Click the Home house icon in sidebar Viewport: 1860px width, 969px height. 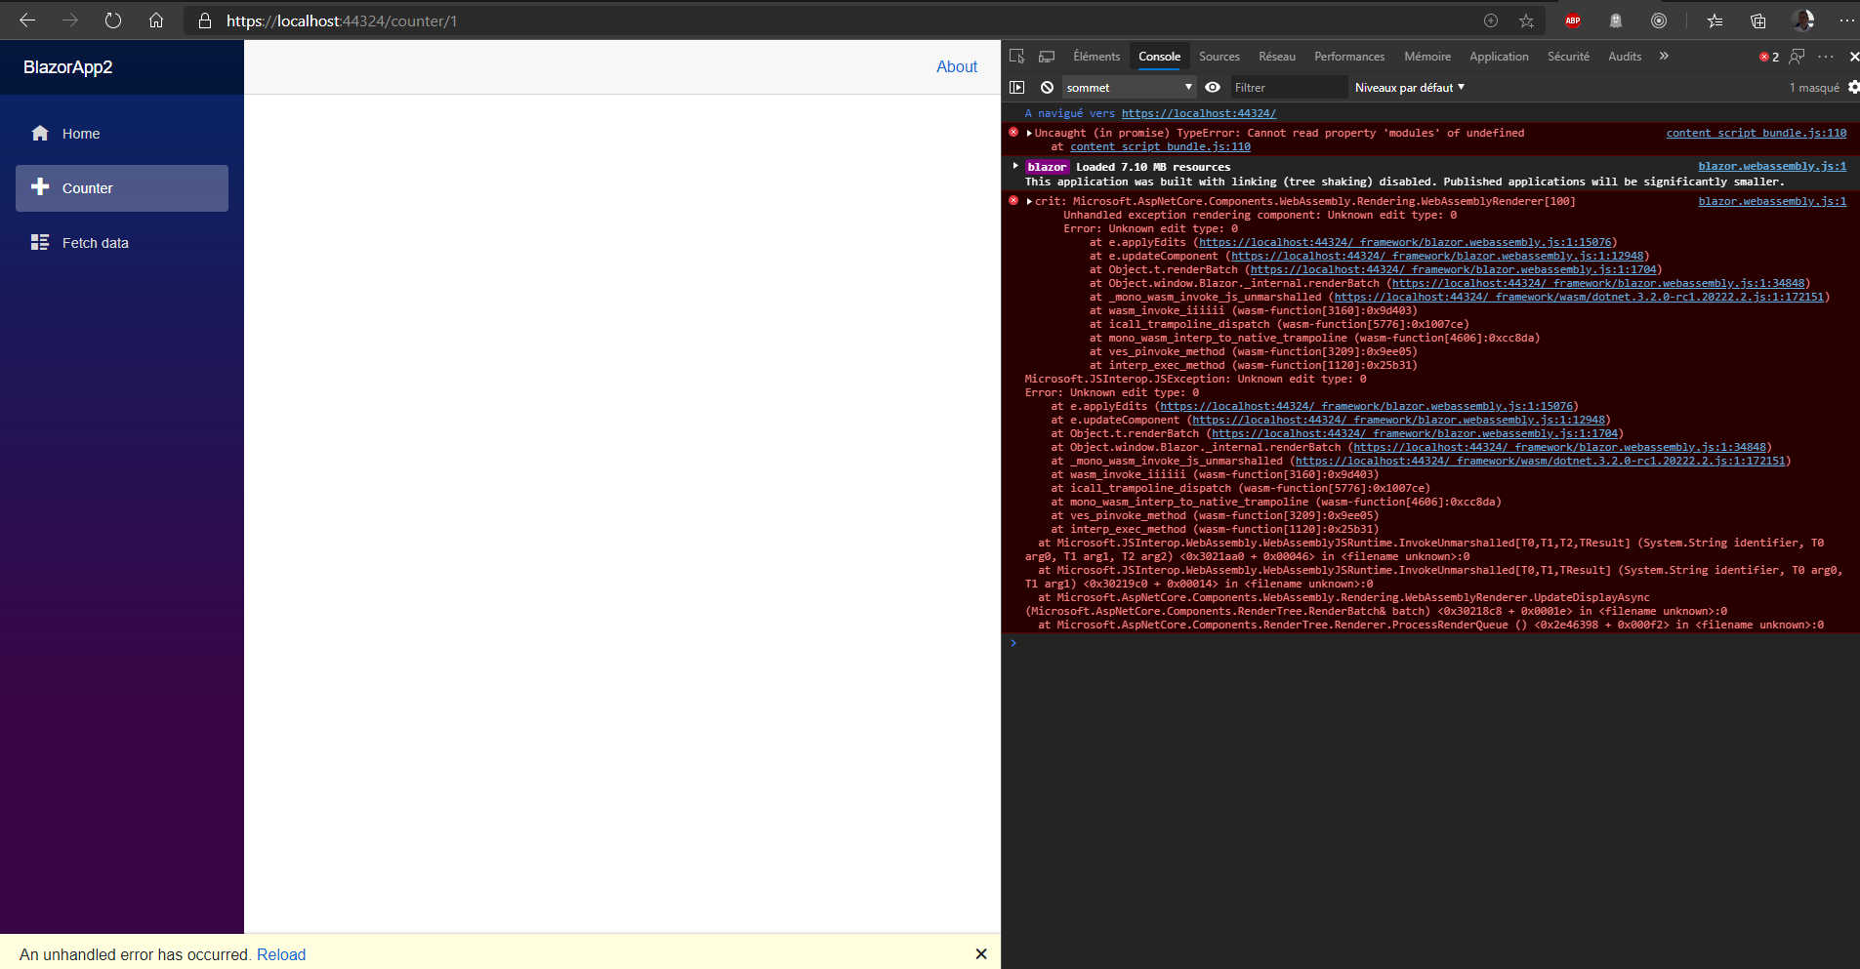pos(40,134)
